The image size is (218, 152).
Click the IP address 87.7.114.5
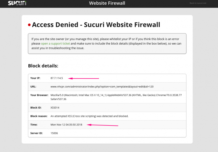click(x=57, y=78)
